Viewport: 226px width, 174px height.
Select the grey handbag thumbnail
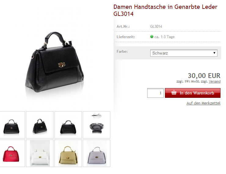tap(97, 153)
